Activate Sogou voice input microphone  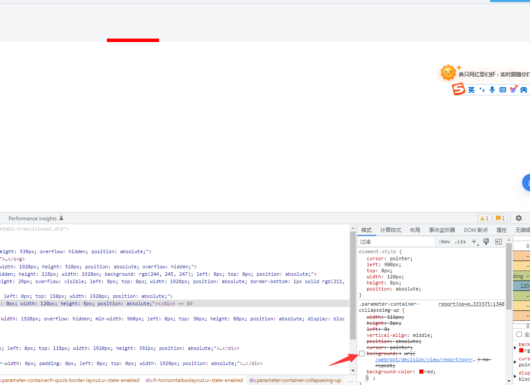(492, 90)
